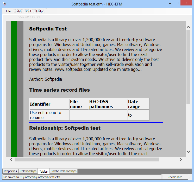Open the File menu

coord(8,11)
